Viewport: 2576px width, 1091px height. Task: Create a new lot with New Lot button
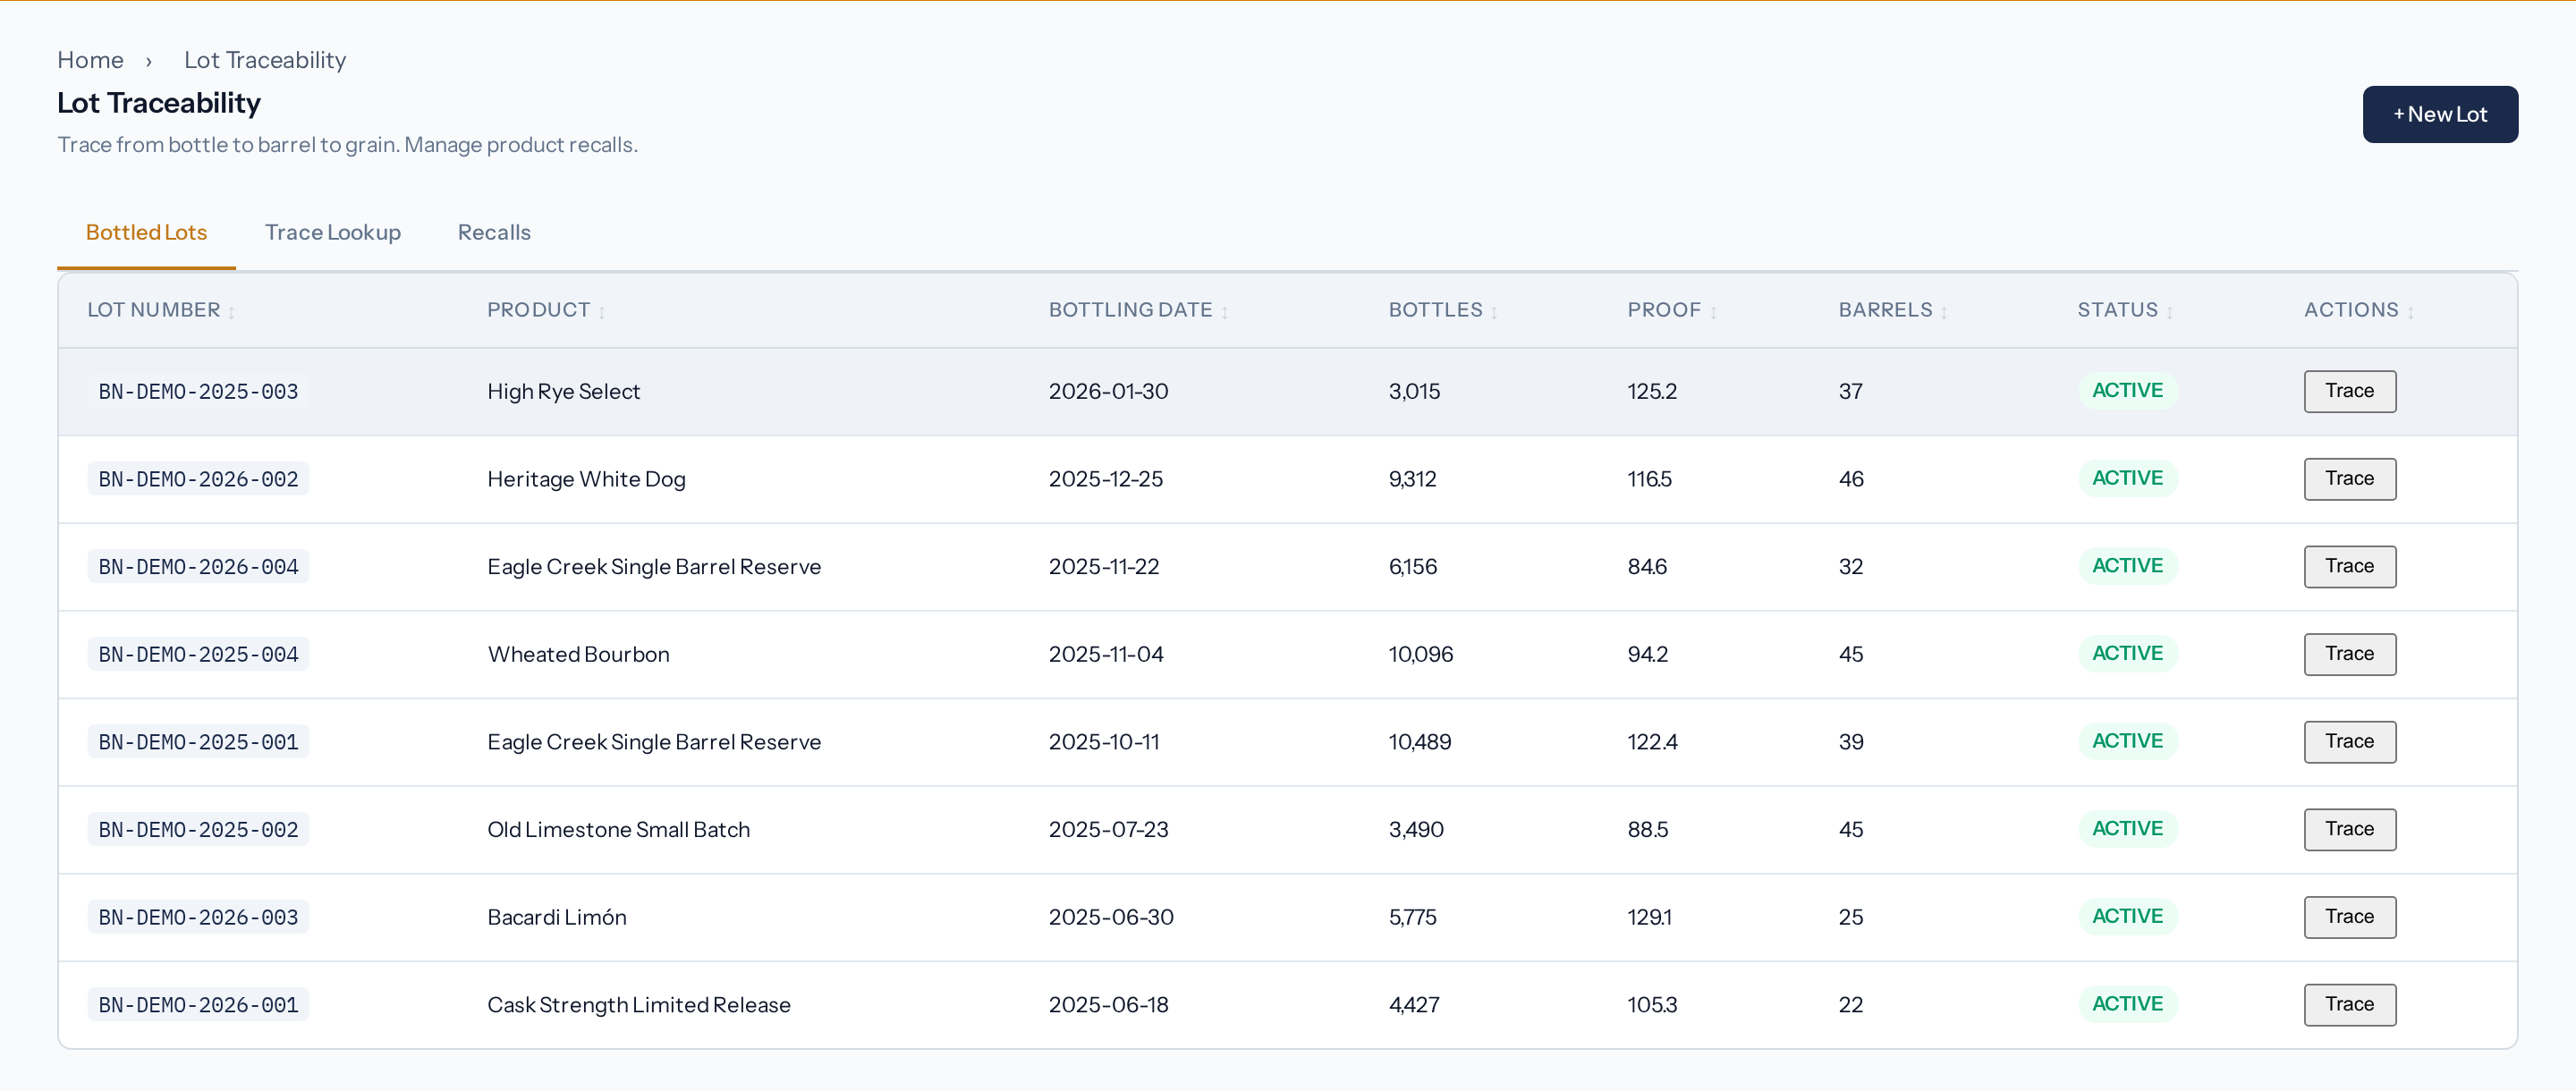point(2439,114)
